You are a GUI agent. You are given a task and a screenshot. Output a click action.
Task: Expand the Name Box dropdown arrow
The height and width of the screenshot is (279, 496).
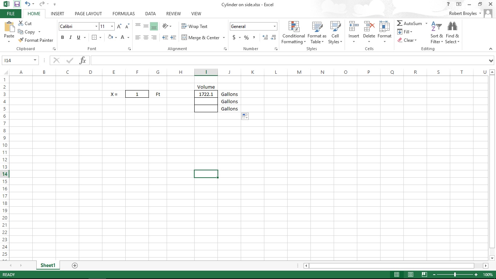click(35, 60)
